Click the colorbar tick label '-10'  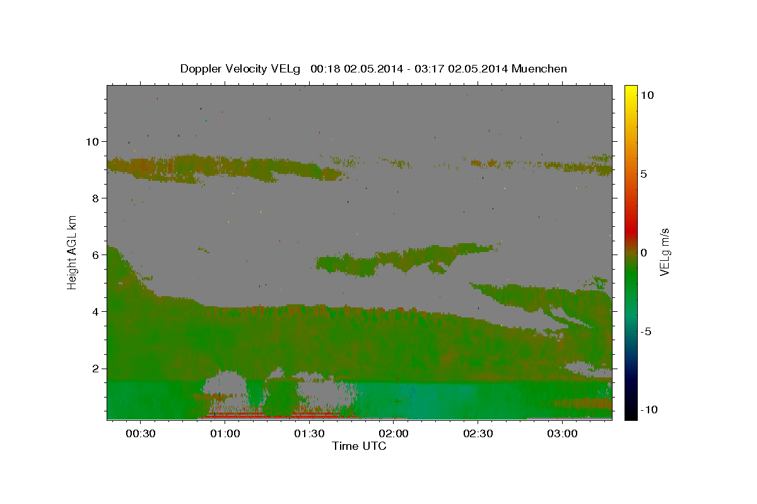(649, 410)
